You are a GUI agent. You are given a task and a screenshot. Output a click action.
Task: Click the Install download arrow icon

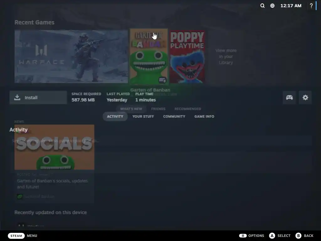click(17, 97)
